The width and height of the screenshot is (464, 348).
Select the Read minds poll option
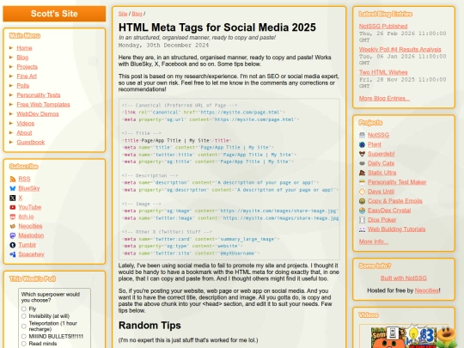[24, 344]
